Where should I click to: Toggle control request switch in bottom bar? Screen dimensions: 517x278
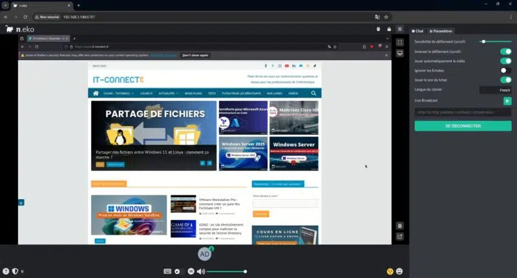(179, 272)
